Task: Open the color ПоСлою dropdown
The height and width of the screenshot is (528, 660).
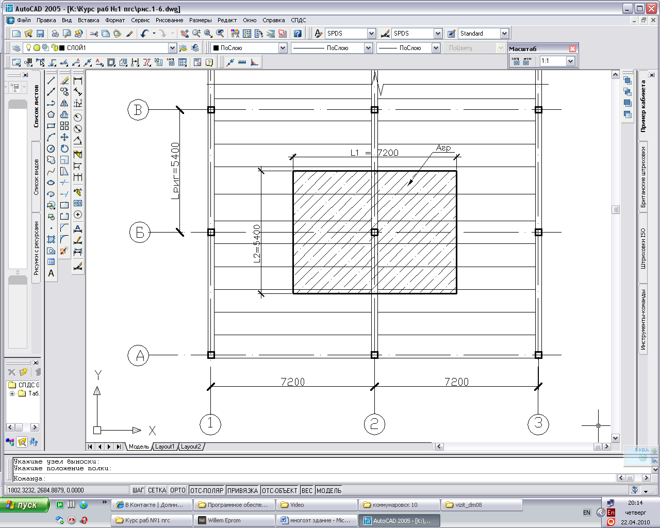Action: pos(283,48)
